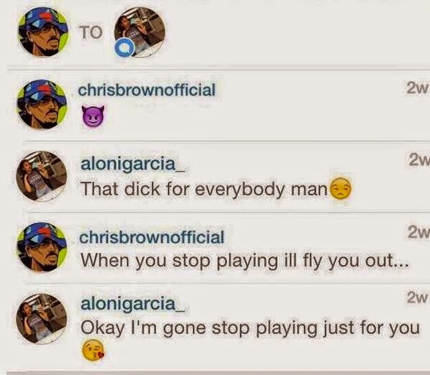Open alonigarcia_ avatar beside 'That dick' message
Viewport: 430px width, 375px height.
(x=42, y=176)
